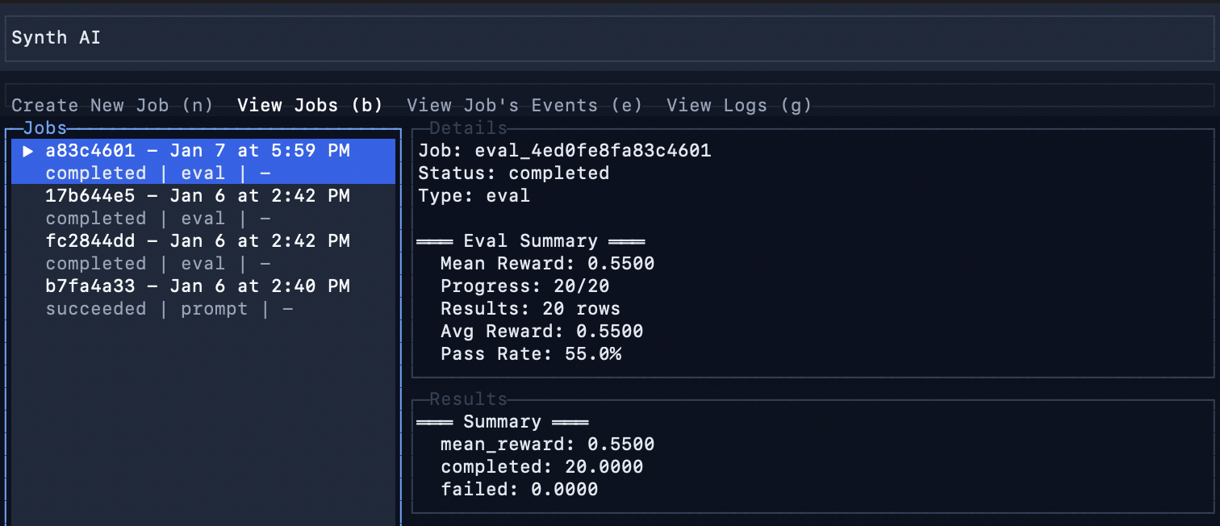Click the Details panel header label

468,128
